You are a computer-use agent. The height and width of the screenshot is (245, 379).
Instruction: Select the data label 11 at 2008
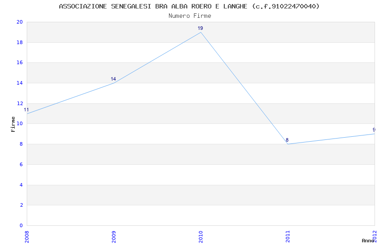point(26,110)
